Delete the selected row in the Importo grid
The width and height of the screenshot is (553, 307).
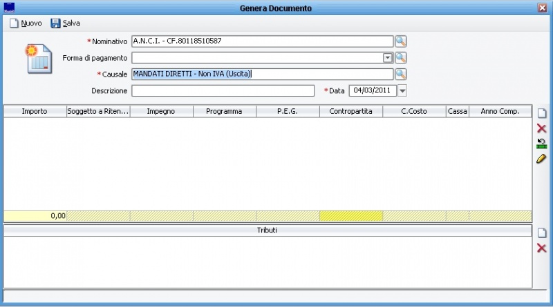pyautogui.click(x=541, y=128)
